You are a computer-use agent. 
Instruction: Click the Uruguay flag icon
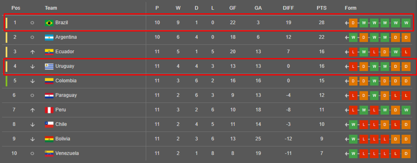click(49, 67)
